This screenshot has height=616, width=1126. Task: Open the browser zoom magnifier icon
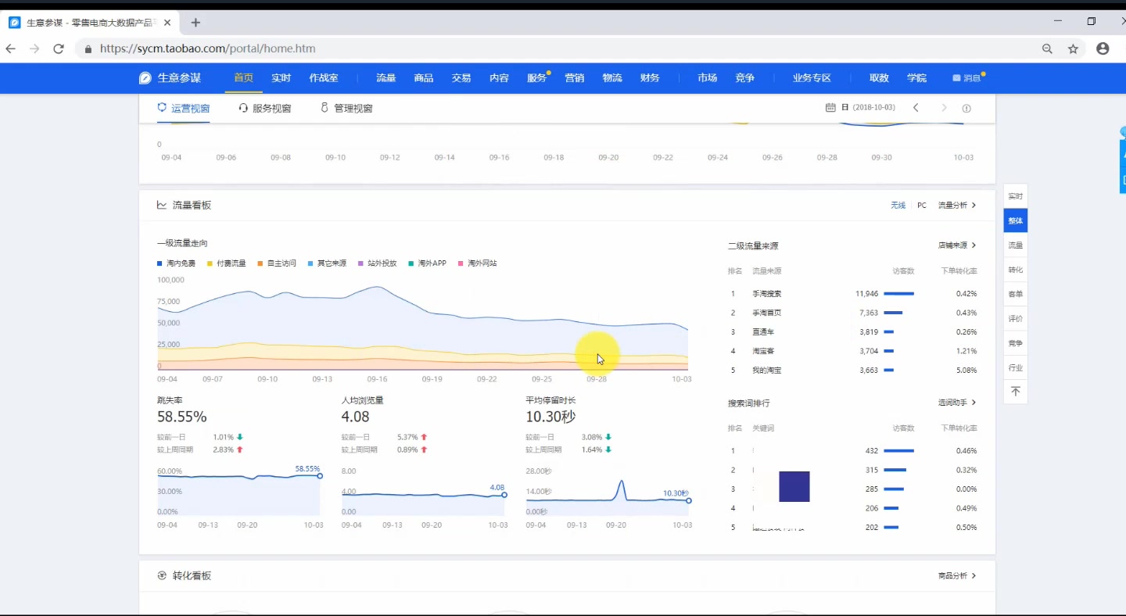(x=1047, y=48)
